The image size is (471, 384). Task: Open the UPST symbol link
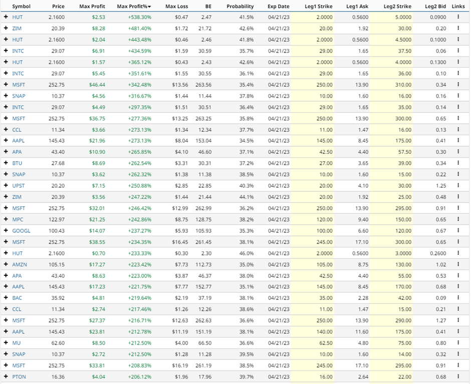(19, 186)
